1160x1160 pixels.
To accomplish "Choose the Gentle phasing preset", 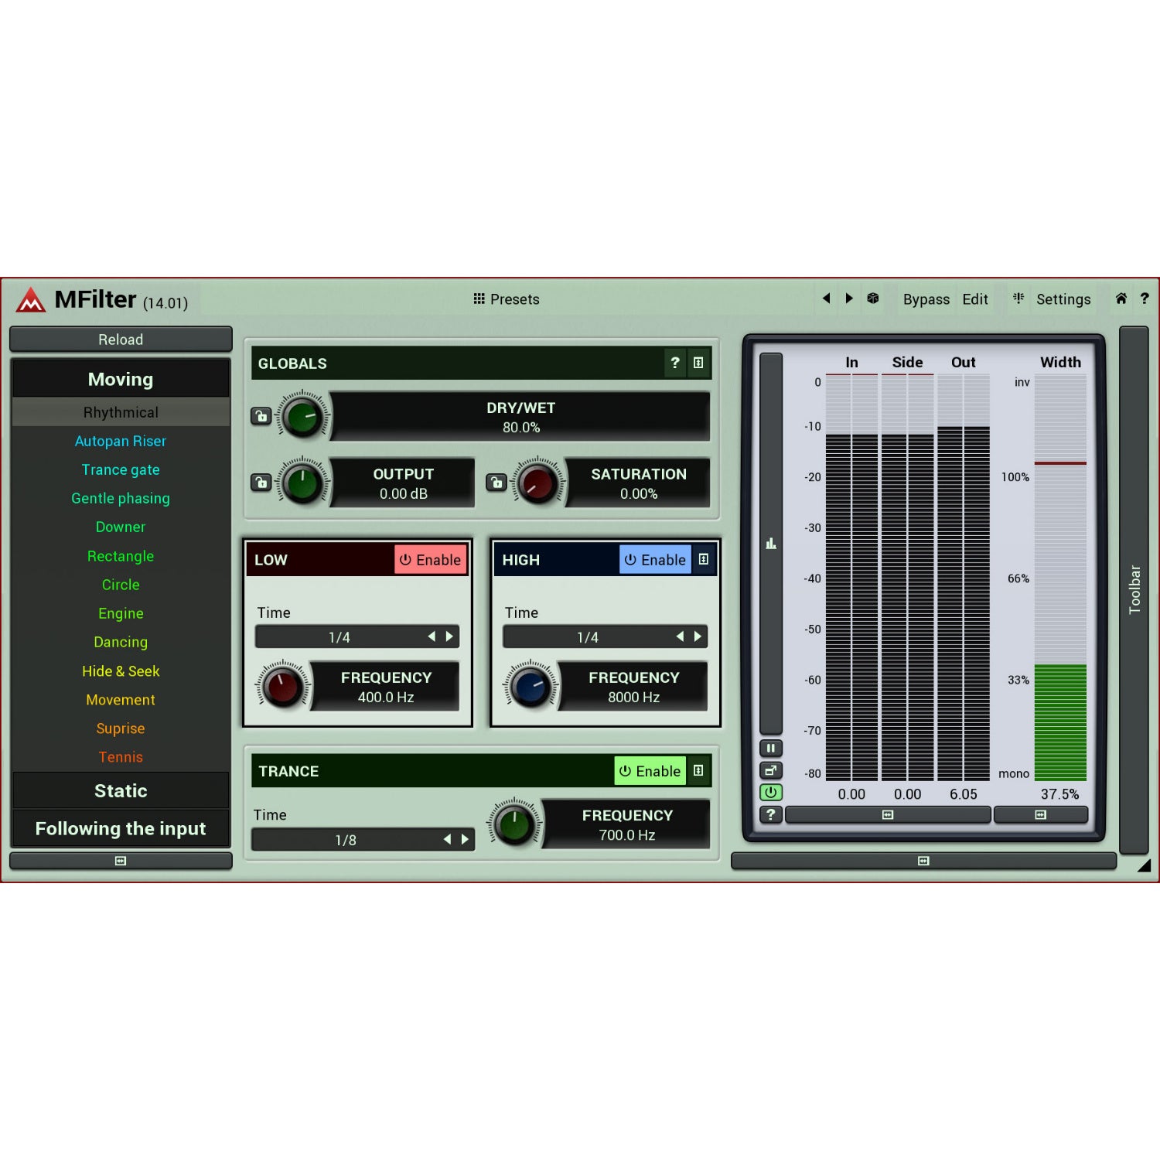I will (121, 499).
